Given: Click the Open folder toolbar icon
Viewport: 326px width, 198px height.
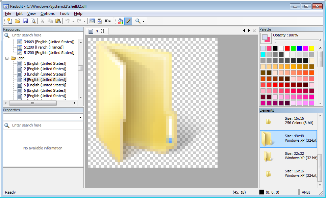Looking at the screenshot, I should click(x=18, y=21).
